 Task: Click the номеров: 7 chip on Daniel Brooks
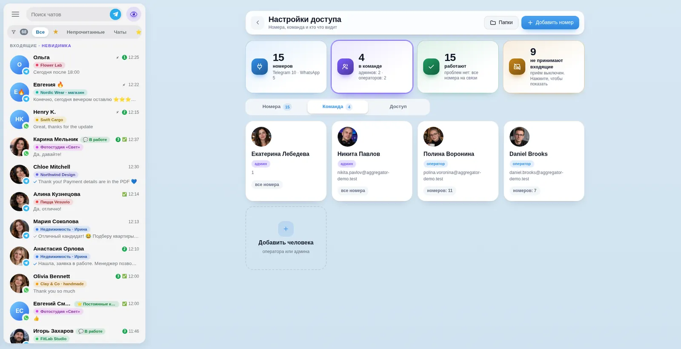point(525,191)
